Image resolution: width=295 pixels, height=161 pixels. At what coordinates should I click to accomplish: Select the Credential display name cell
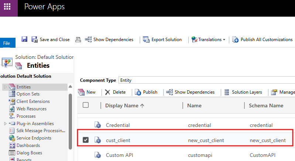point(118,125)
